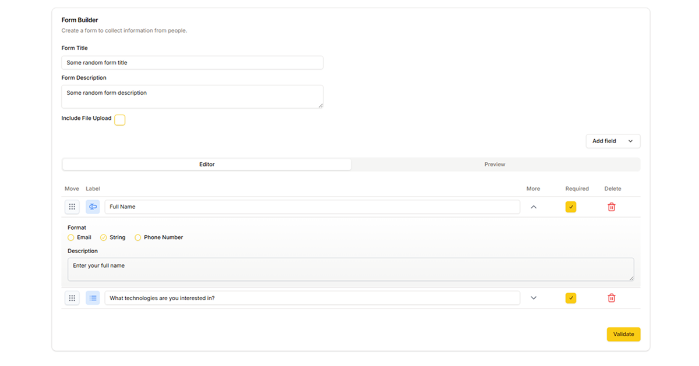
Task: Open the Add field dropdown
Action: pos(613,141)
